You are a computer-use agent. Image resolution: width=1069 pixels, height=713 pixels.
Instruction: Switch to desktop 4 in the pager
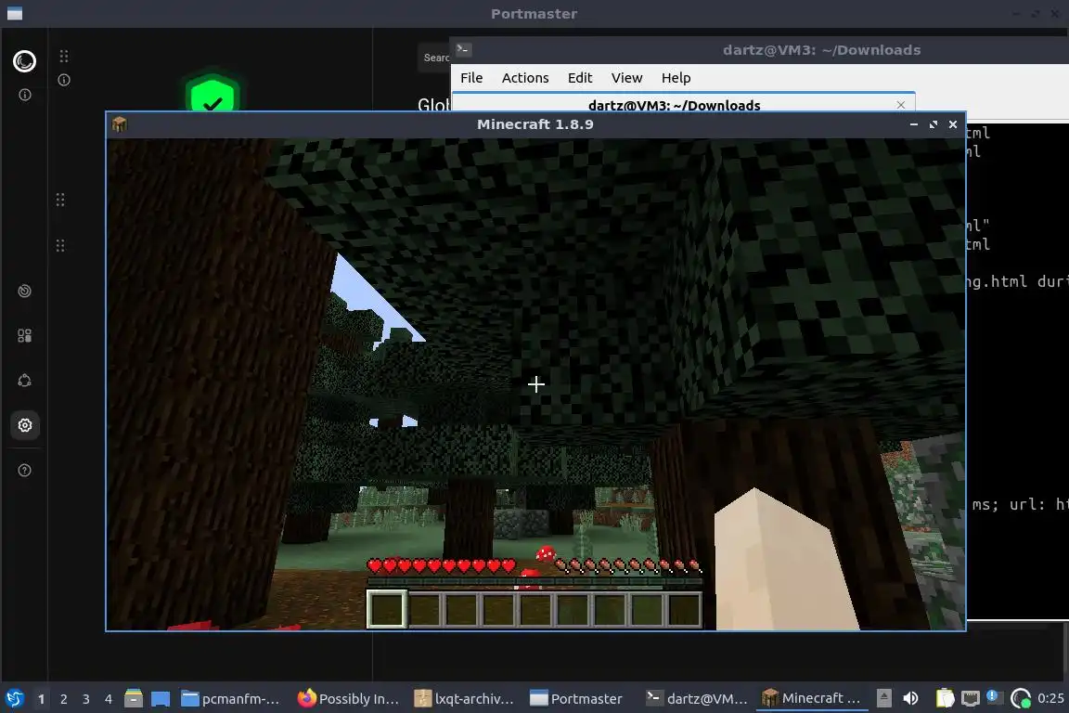[x=108, y=699]
